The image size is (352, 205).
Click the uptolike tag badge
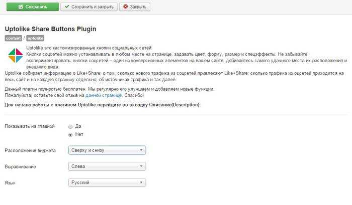(35, 38)
